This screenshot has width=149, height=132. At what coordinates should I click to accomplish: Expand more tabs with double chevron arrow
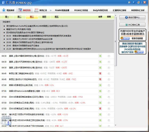click(51, 10)
